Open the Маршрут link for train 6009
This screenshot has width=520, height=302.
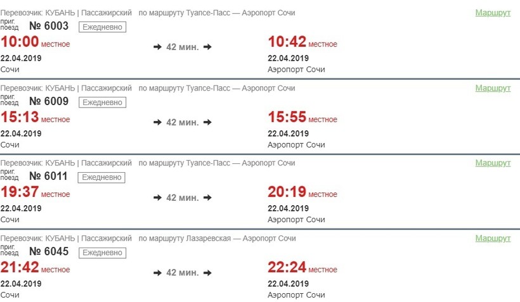click(x=493, y=88)
